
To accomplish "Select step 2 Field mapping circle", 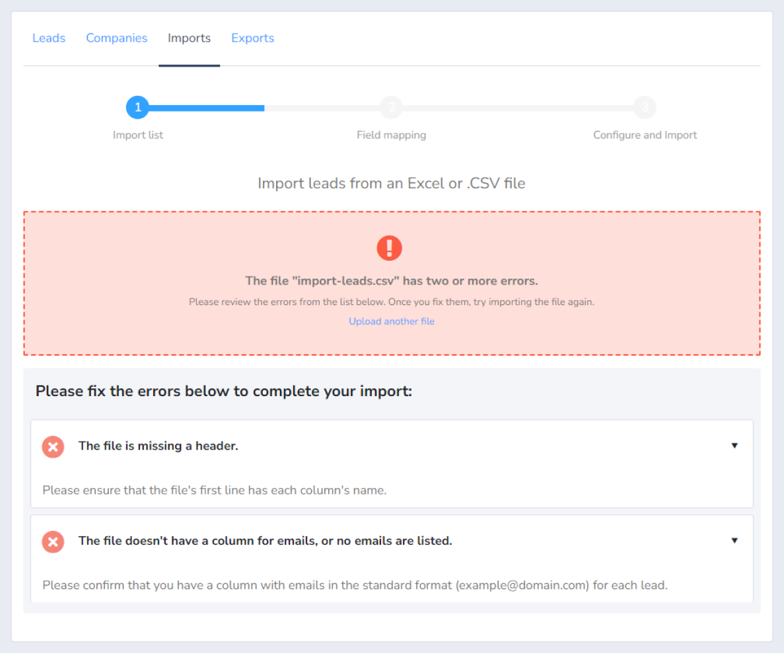I will pos(391,107).
